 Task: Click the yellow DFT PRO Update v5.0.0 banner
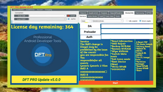[x=44, y=79]
